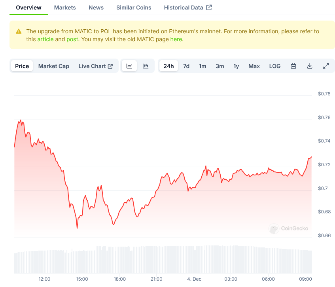This screenshot has width=335, height=287.
Task: Expand the chart to fullscreen
Action: click(x=326, y=66)
